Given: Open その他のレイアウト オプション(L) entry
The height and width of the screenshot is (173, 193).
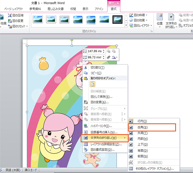Looking at the screenshot, I should tap(154, 169).
